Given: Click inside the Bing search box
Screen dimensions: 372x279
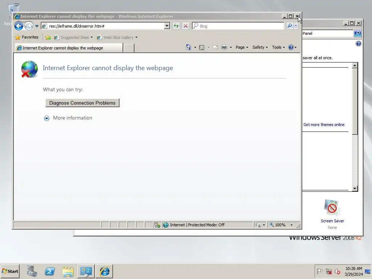Looking at the screenshot, I should (x=238, y=26).
